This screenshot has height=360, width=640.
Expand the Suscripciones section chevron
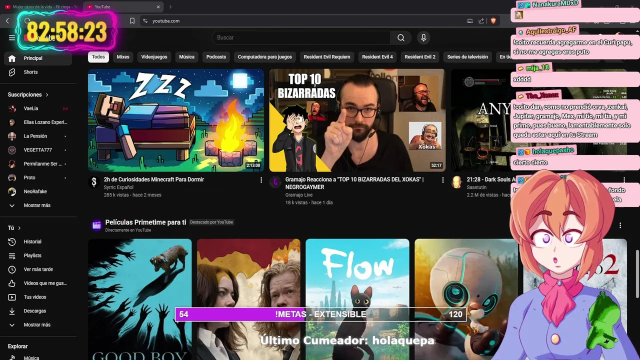tap(47, 94)
